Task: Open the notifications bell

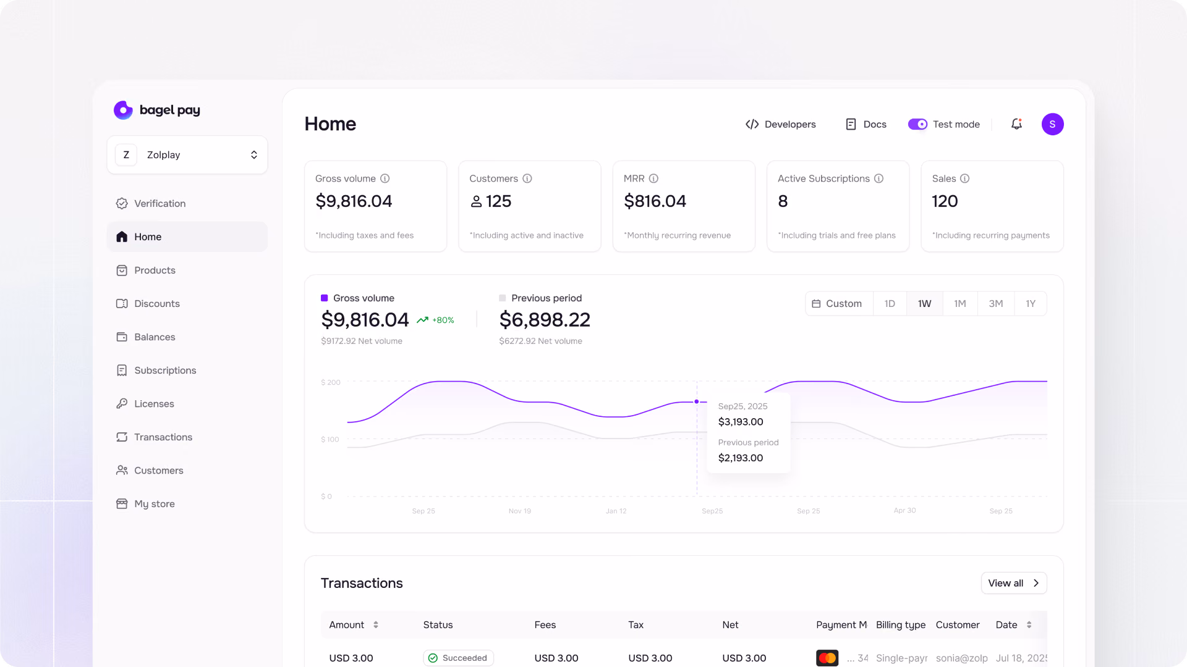Action: click(1016, 124)
